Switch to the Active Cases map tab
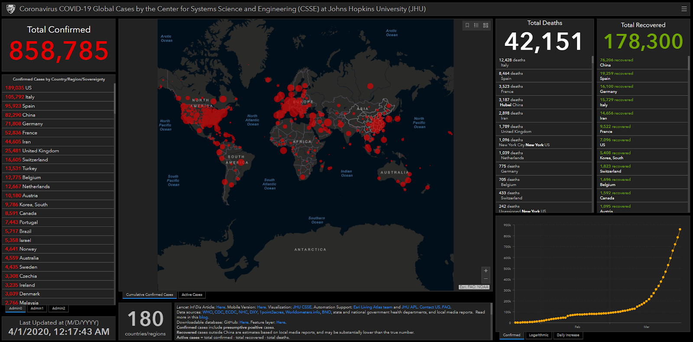The height and width of the screenshot is (342, 693). 192,295
